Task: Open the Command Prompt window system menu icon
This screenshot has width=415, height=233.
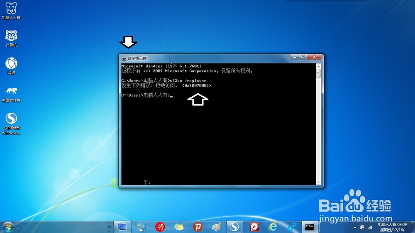Action: (x=124, y=59)
